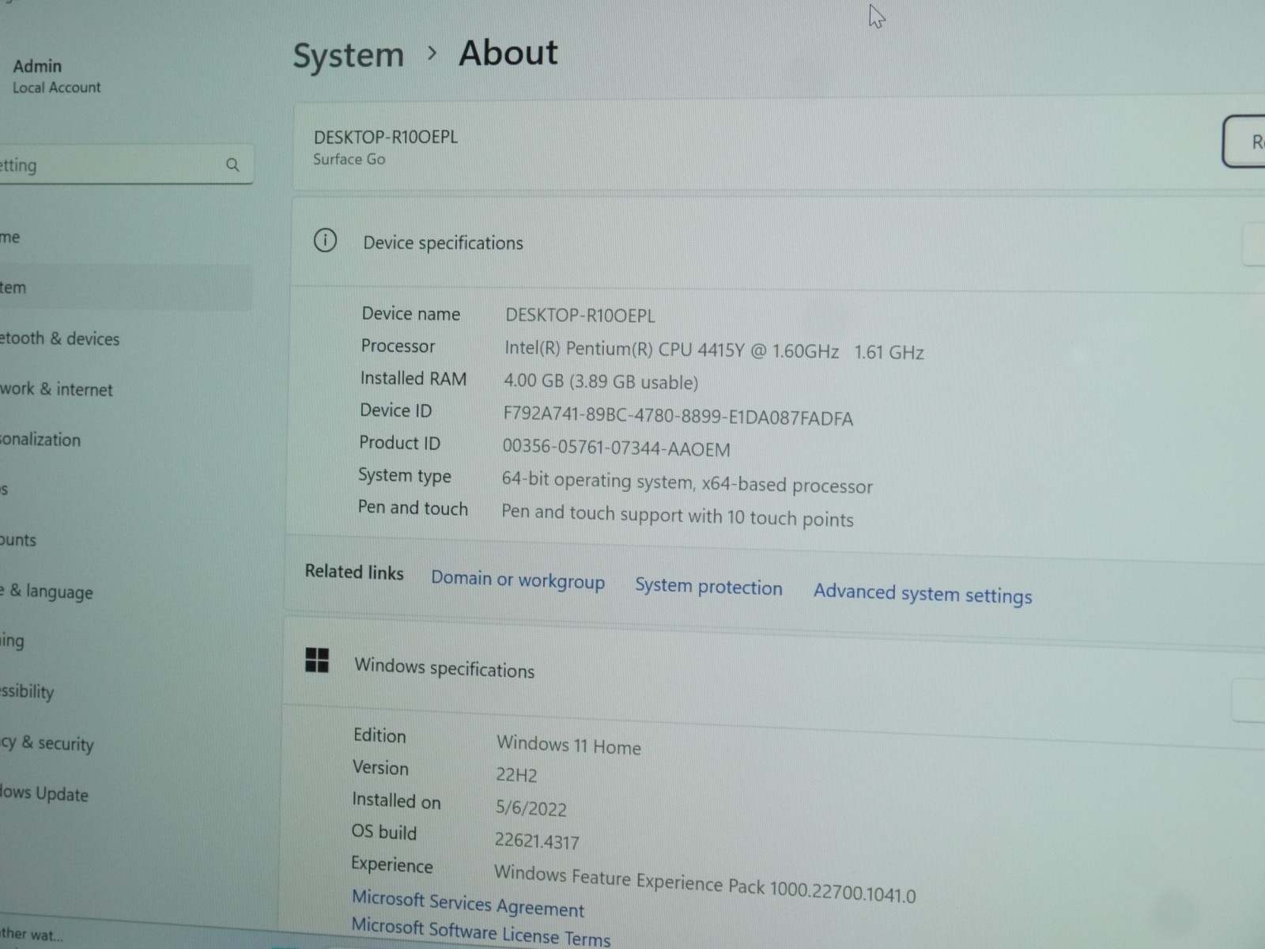Screen dimensions: 1265x949
Task: Open Network & internet settings
Action: [57, 389]
